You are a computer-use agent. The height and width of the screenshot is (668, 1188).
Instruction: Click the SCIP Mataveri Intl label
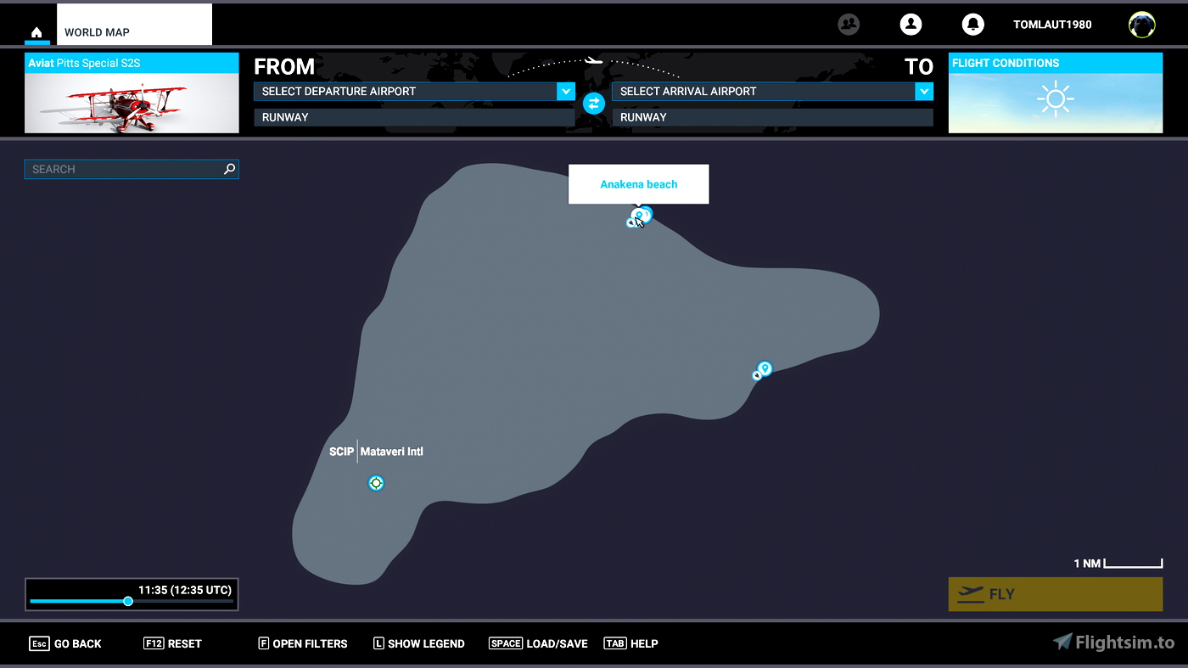(376, 452)
